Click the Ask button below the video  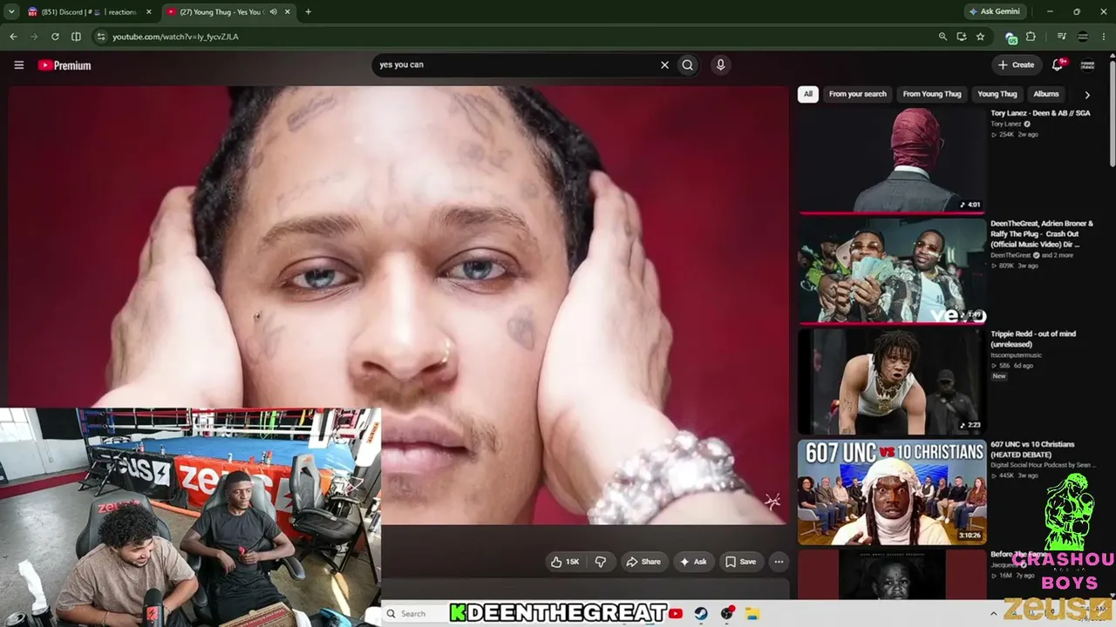click(x=693, y=562)
